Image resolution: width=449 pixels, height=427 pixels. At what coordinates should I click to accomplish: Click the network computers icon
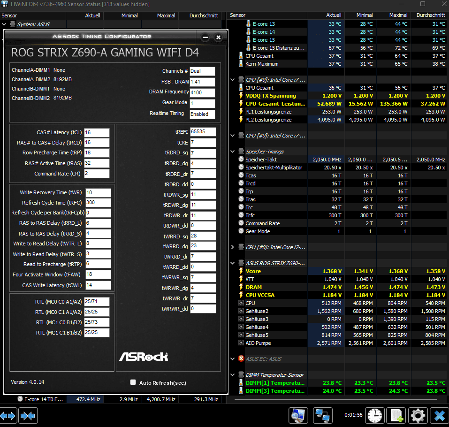[323, 415]
